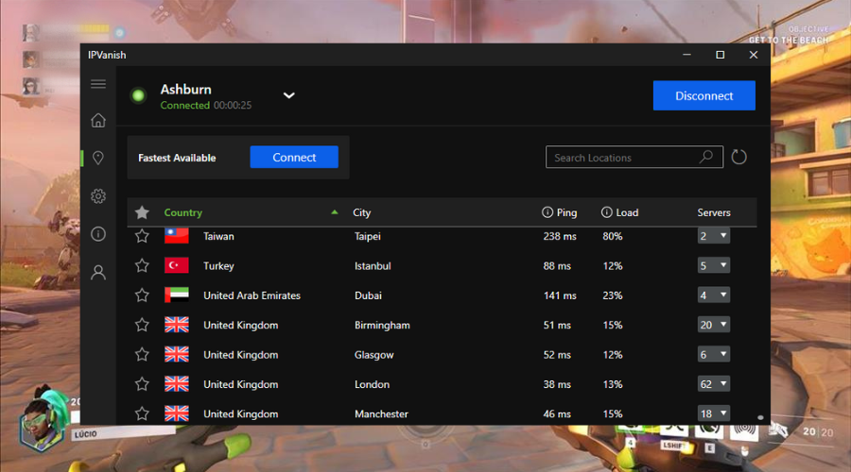Favorite the London server

[x=142, y=383]
